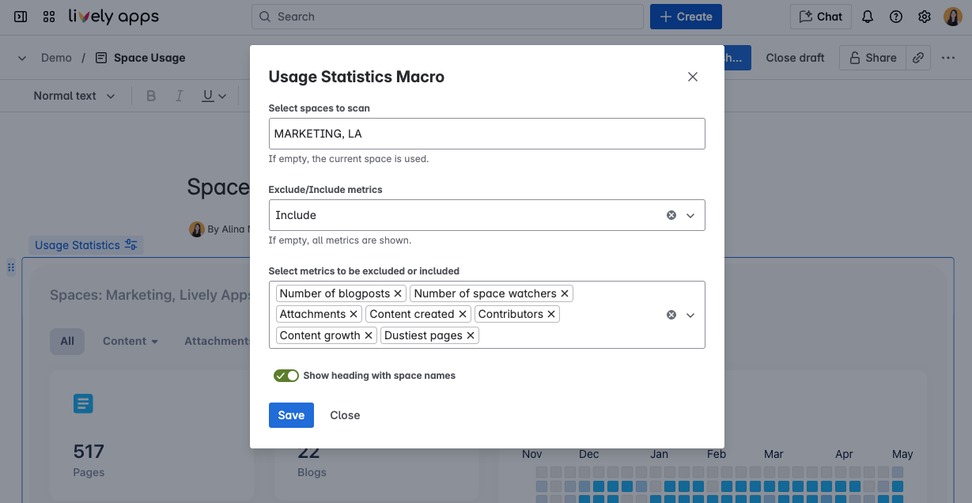Copy the page link using the link icon
This screenshot has height=503, width=972.
917,57
